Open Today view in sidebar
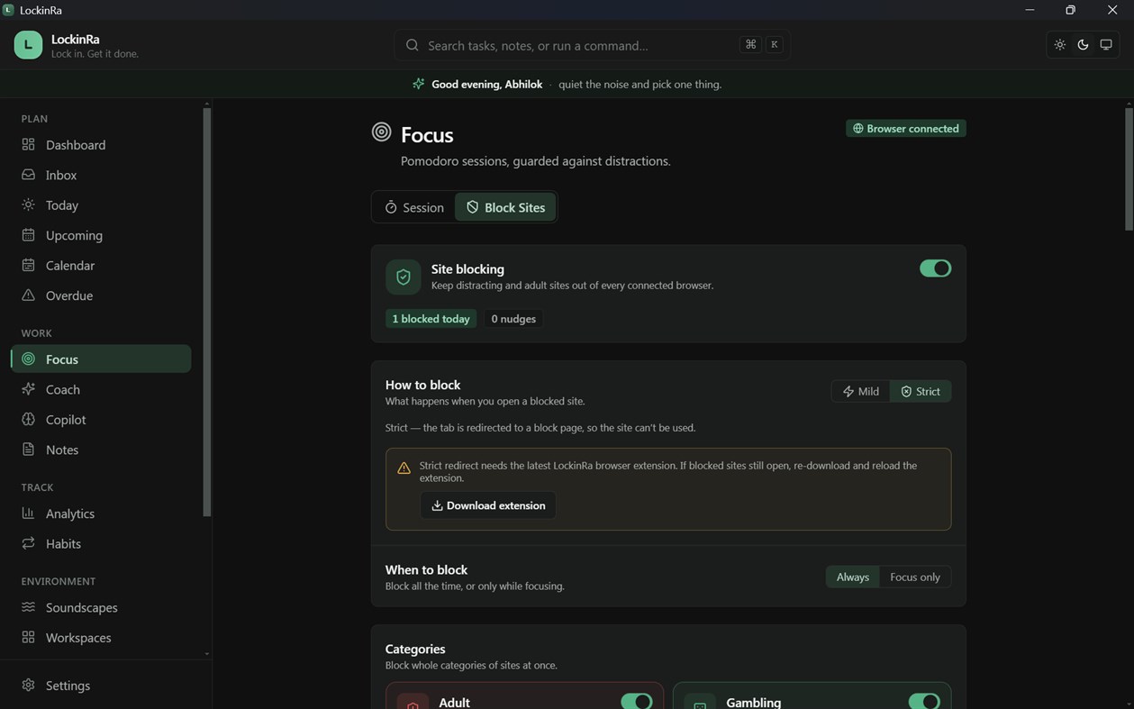This screenshot has height=709, width=1134. 101,205
